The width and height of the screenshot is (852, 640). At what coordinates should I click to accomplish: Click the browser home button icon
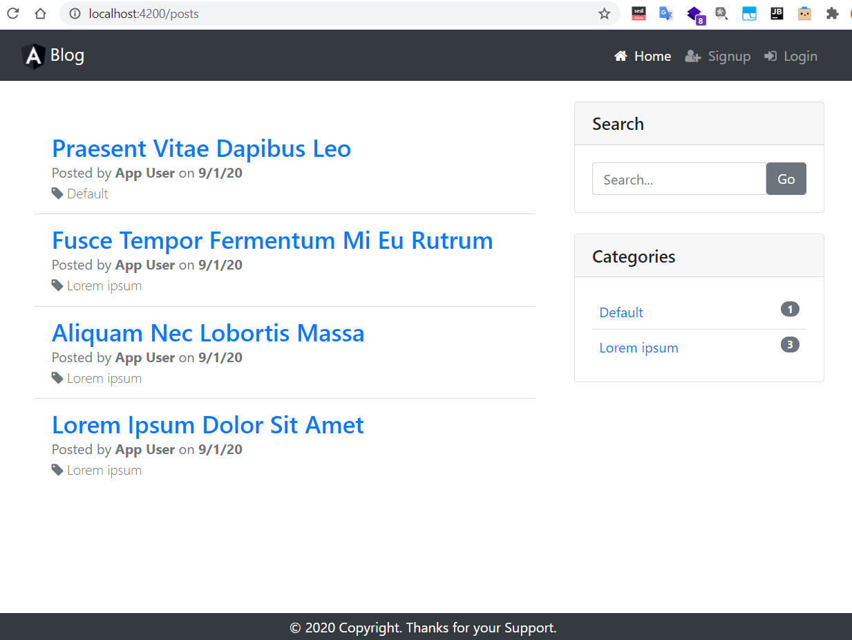(41, 13)
